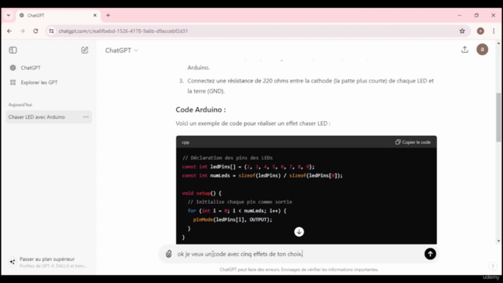Click the scrollbar up arrow
The width and height of the screenshot is (503, 283).
[x=498, y=43]
